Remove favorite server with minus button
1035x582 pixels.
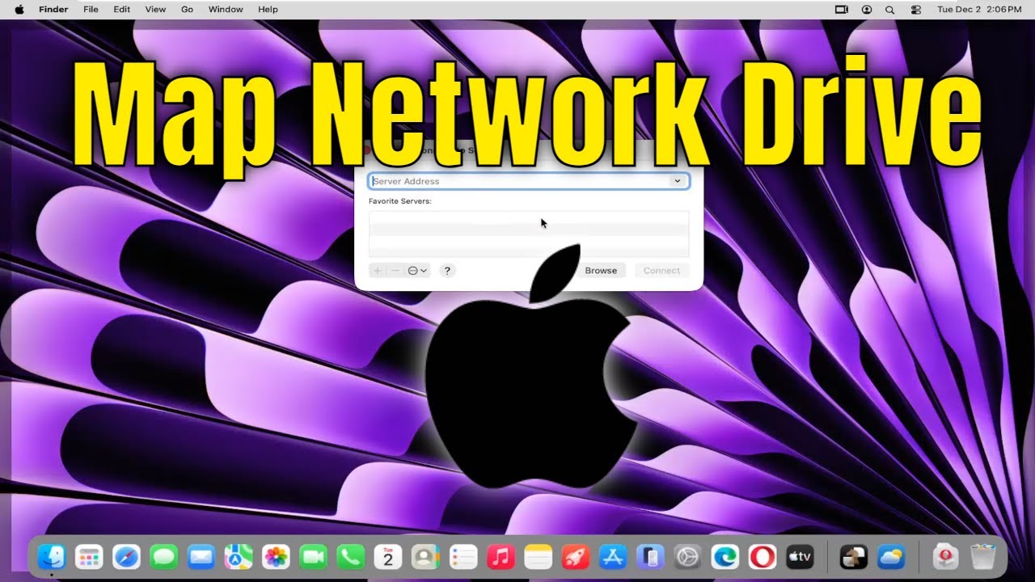pos(395,271)
